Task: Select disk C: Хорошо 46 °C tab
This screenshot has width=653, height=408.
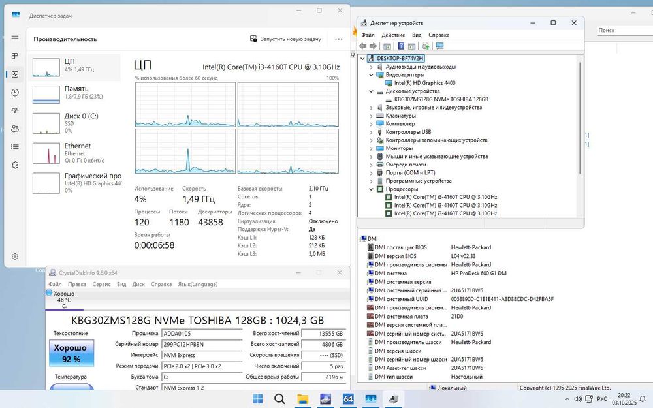Action: (x=64, y=300)
